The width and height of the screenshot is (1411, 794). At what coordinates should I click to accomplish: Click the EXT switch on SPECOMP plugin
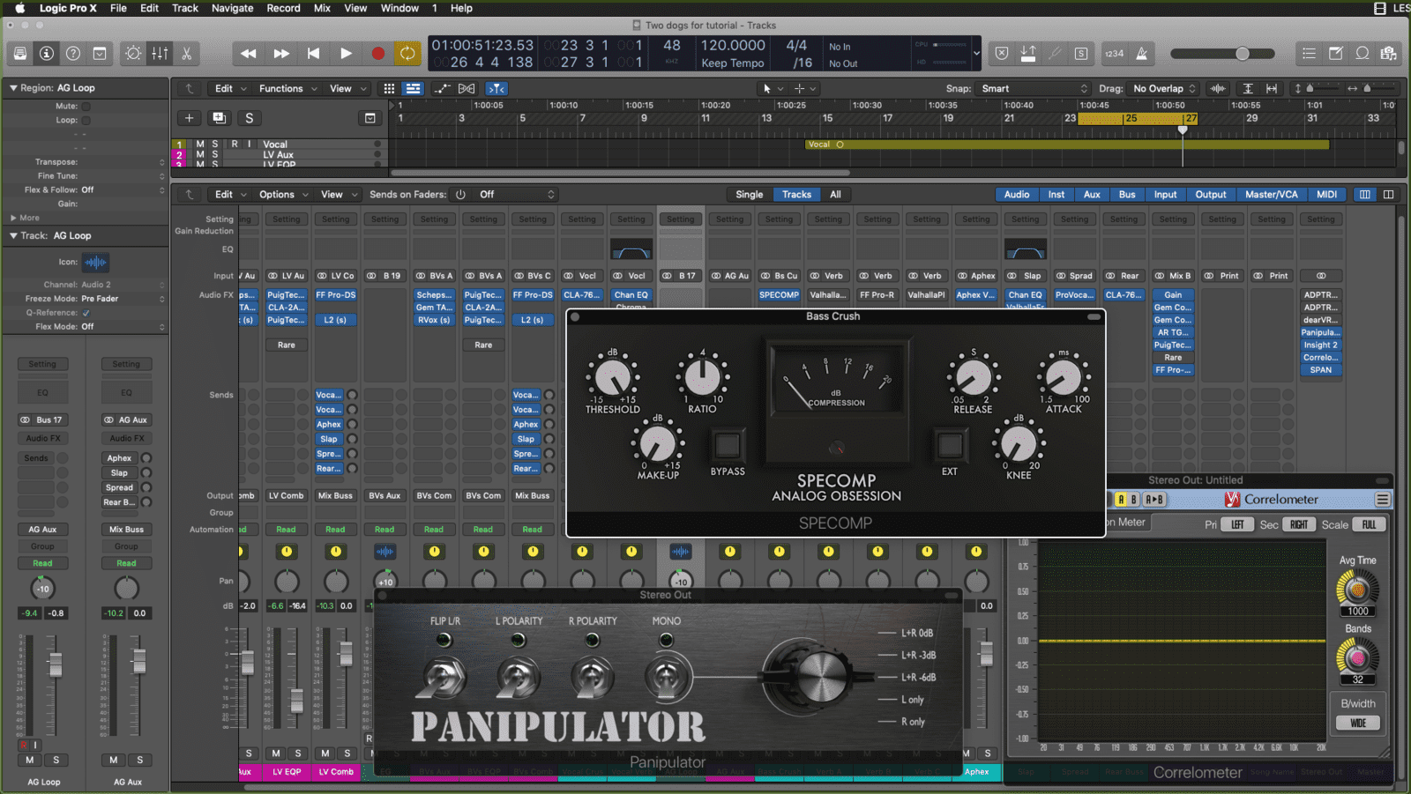tap(950, 445)
